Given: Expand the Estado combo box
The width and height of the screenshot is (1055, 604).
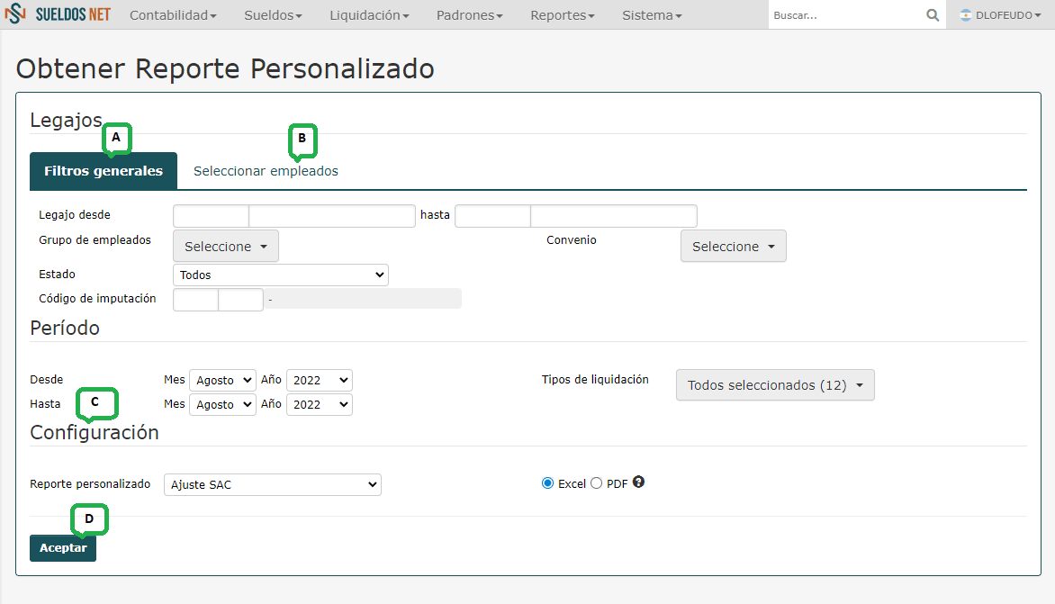Looking at the screenshot, I should tap(280, 275).
